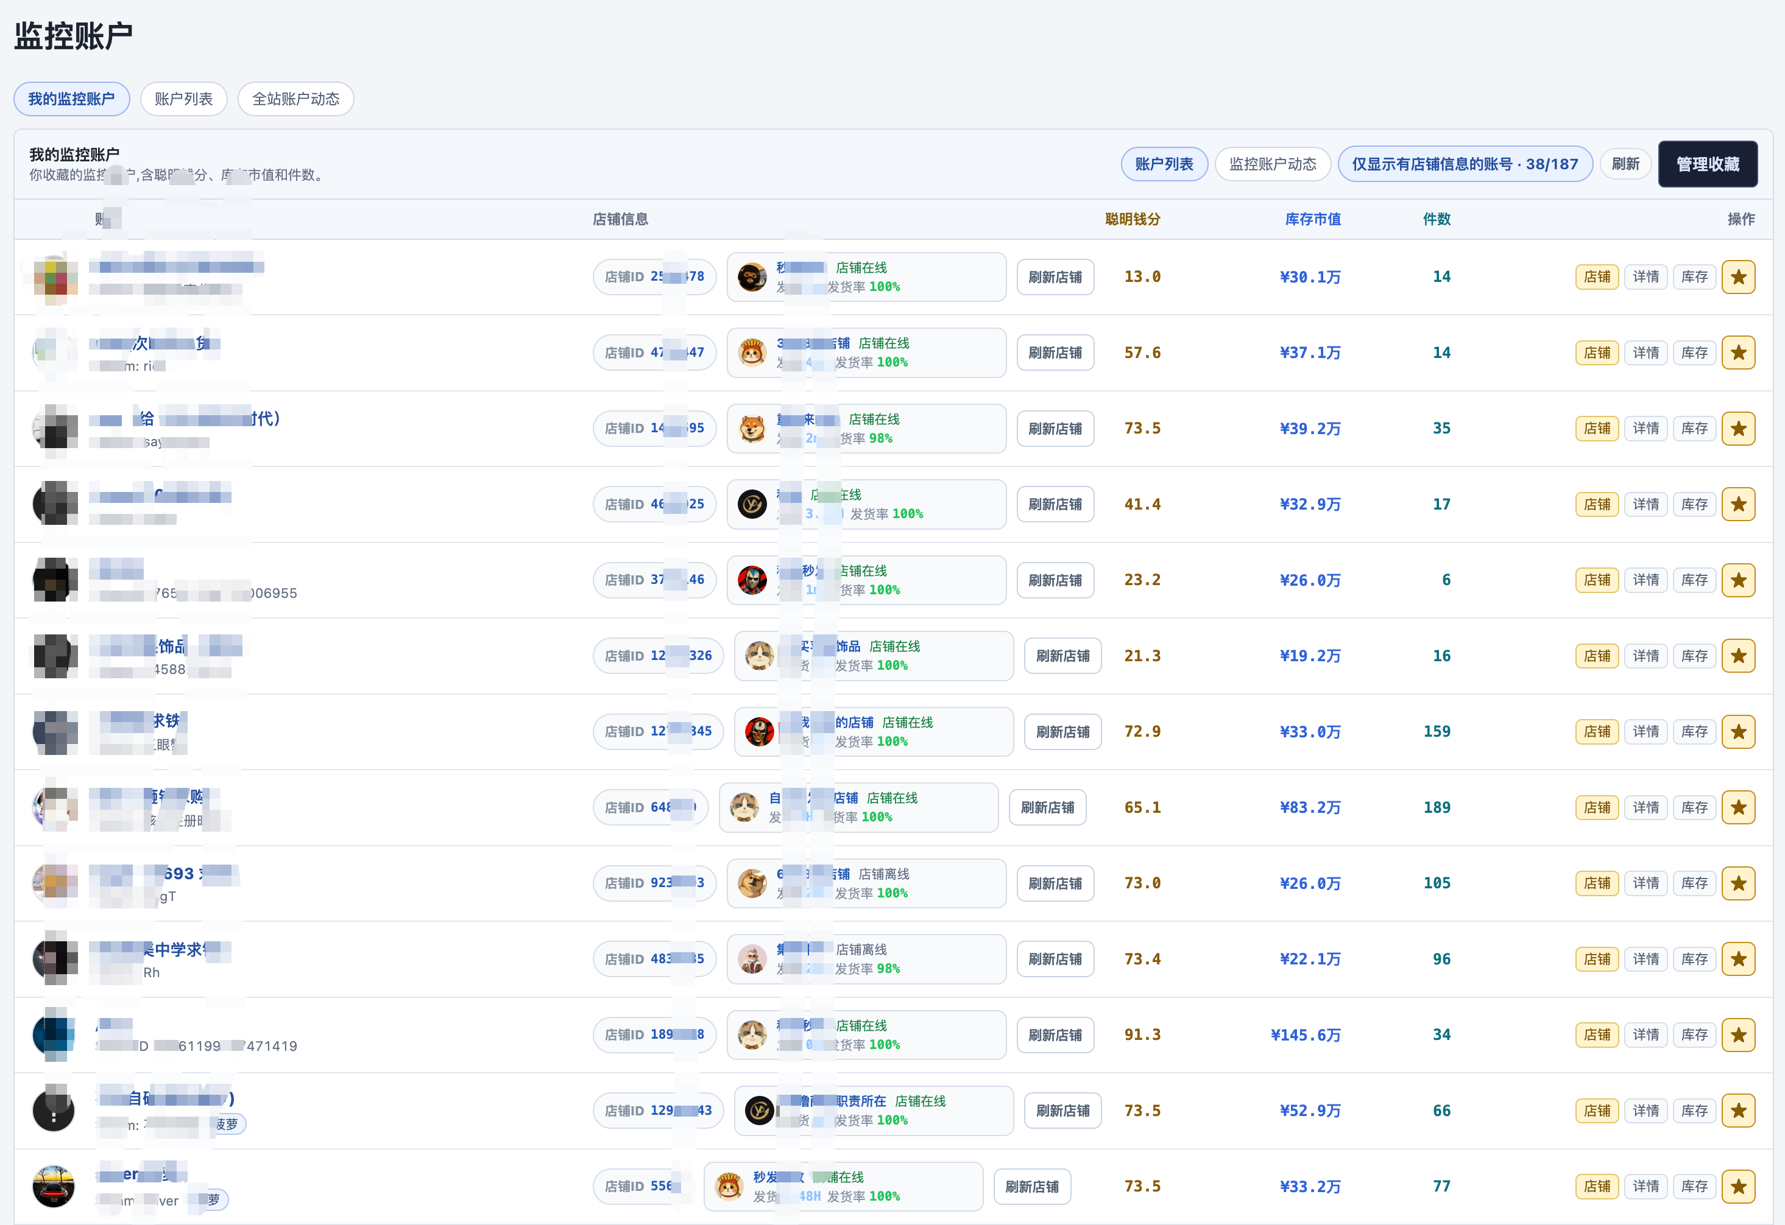Screen dimensions: 1785x1225
Task: Toggle favorite star for the 13.0 score row
Action: point(1738,277)
